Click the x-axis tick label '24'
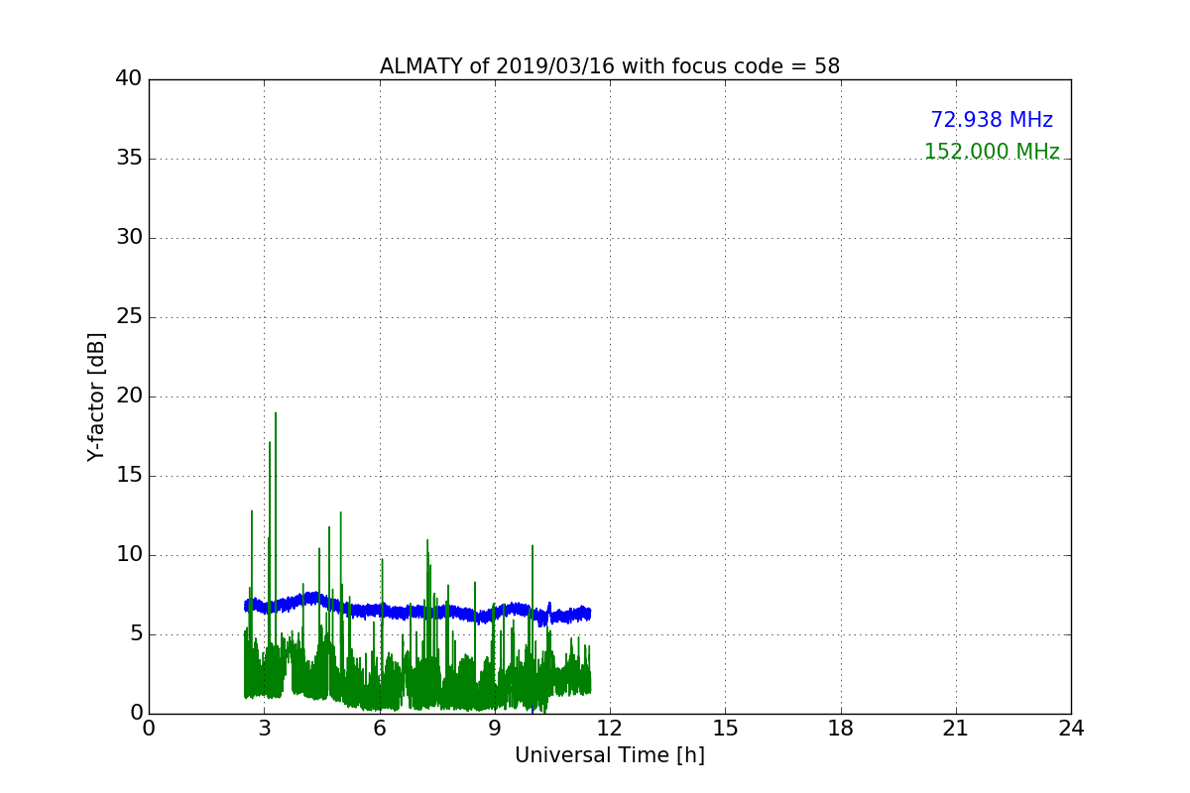This screenshot has height=793, width=1190. 1071,729
